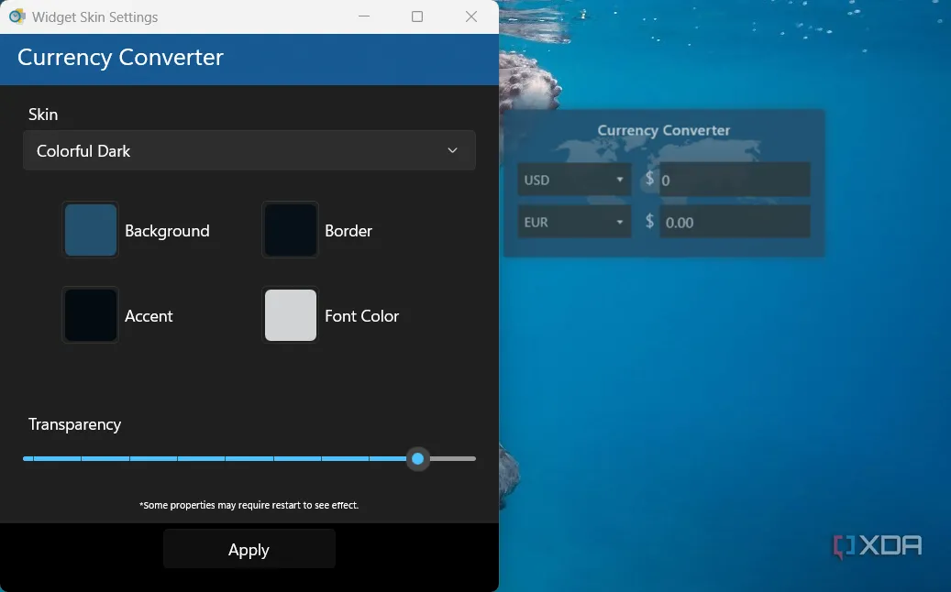Choose the Accent color swatch

(x=91, y=315)
